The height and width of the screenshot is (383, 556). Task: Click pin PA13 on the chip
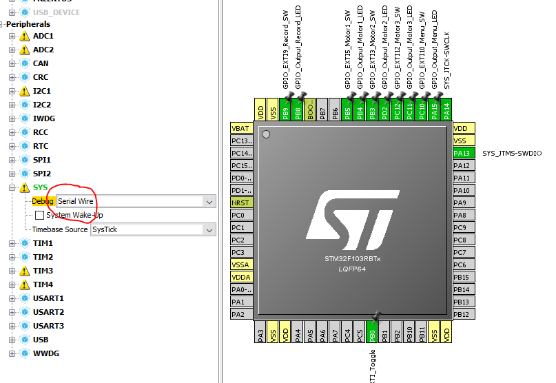464,153
